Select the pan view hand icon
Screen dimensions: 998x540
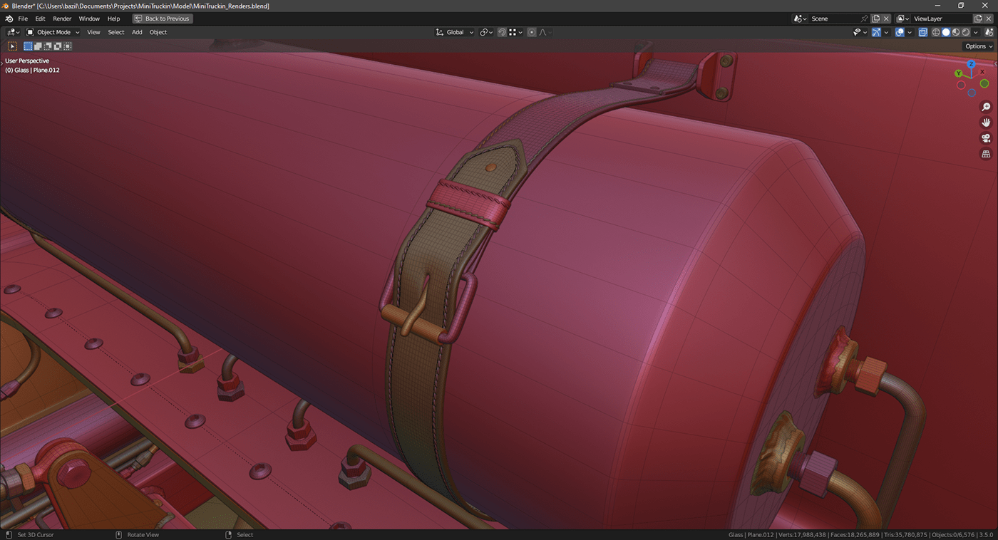pos(986,123)
